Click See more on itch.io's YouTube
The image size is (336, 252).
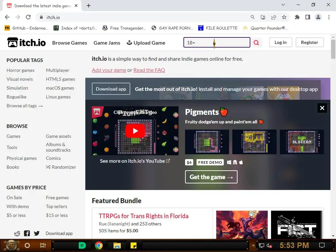pos(135,161)
